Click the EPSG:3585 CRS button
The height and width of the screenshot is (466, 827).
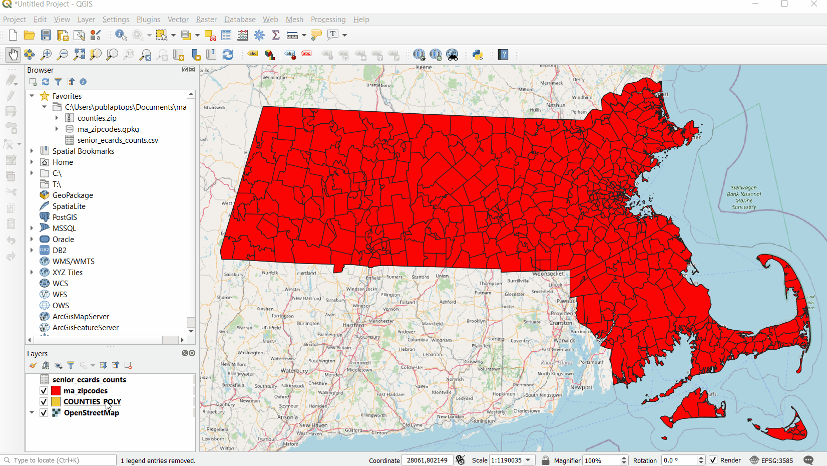coord(771,460)
